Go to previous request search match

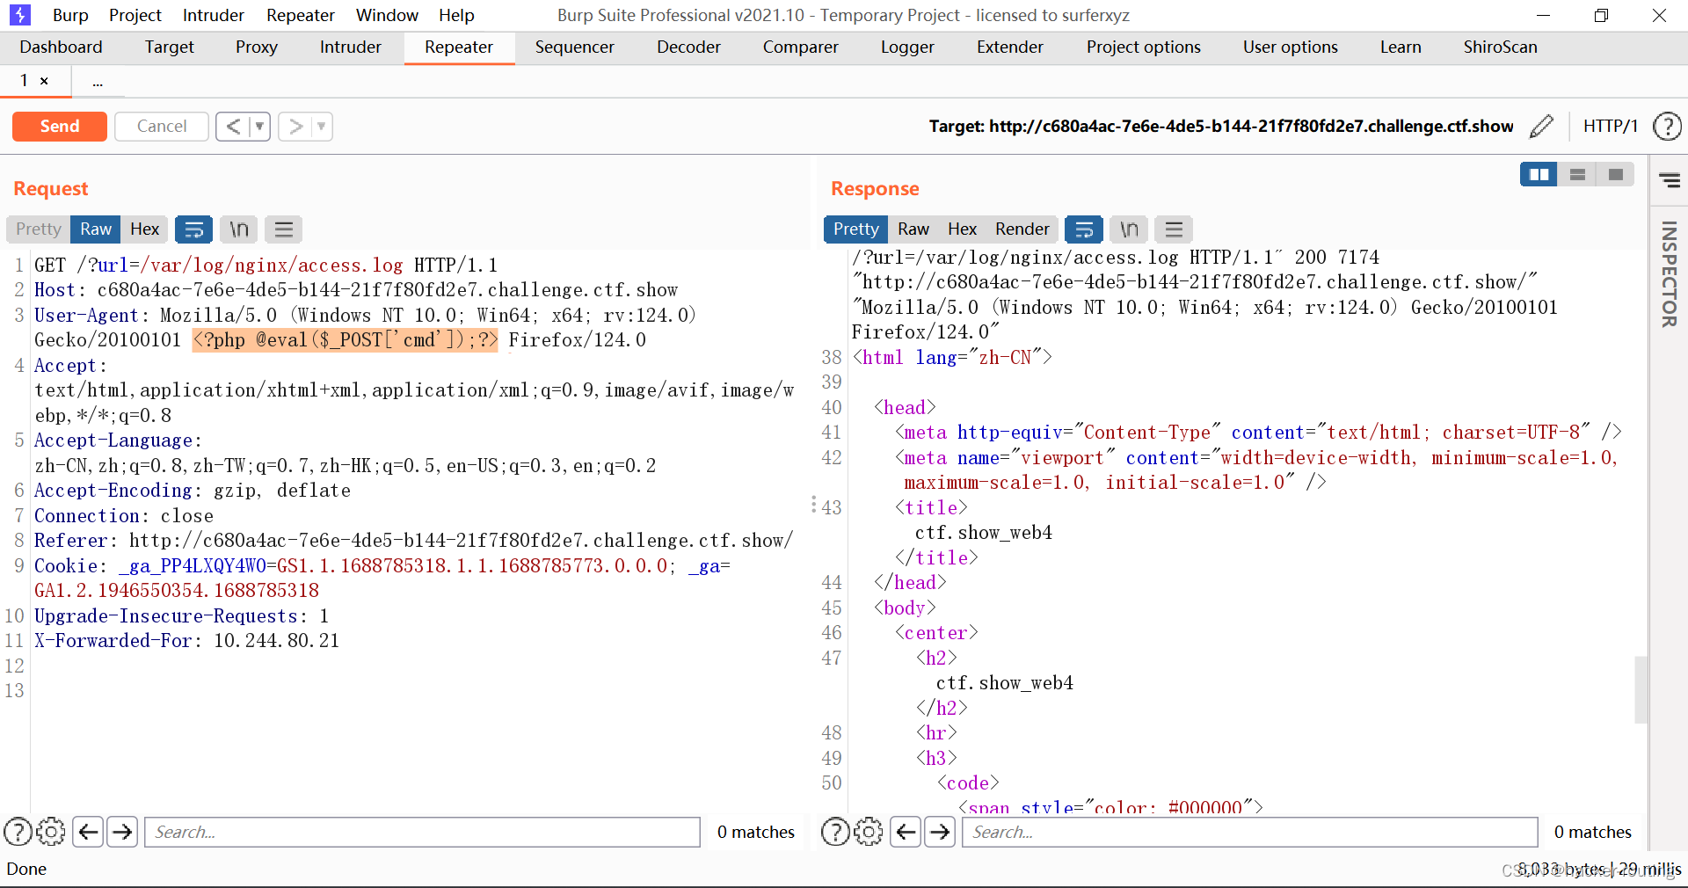pos(88,832)
